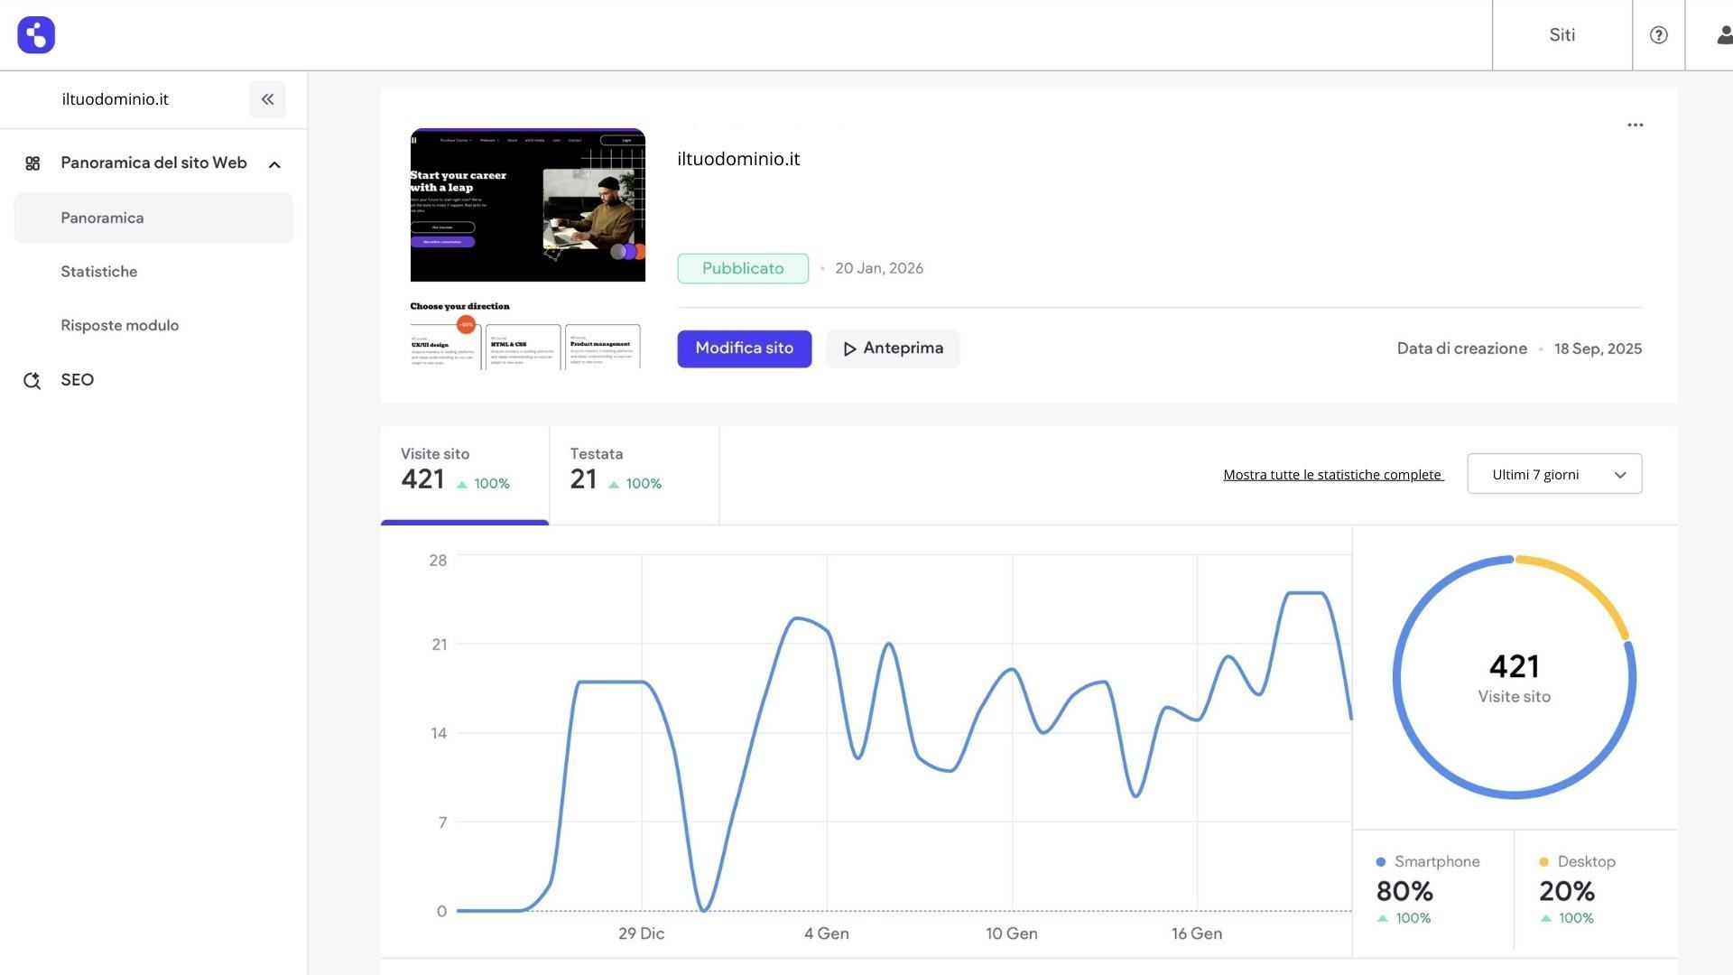Collapse sidebar with double chevron icon
This screenshot has height=975, width=1733.
267,99
